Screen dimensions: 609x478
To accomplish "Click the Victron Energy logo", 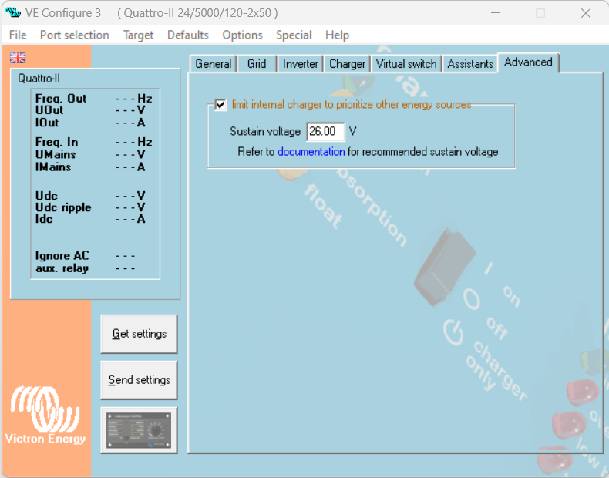I will click(45, 416).
